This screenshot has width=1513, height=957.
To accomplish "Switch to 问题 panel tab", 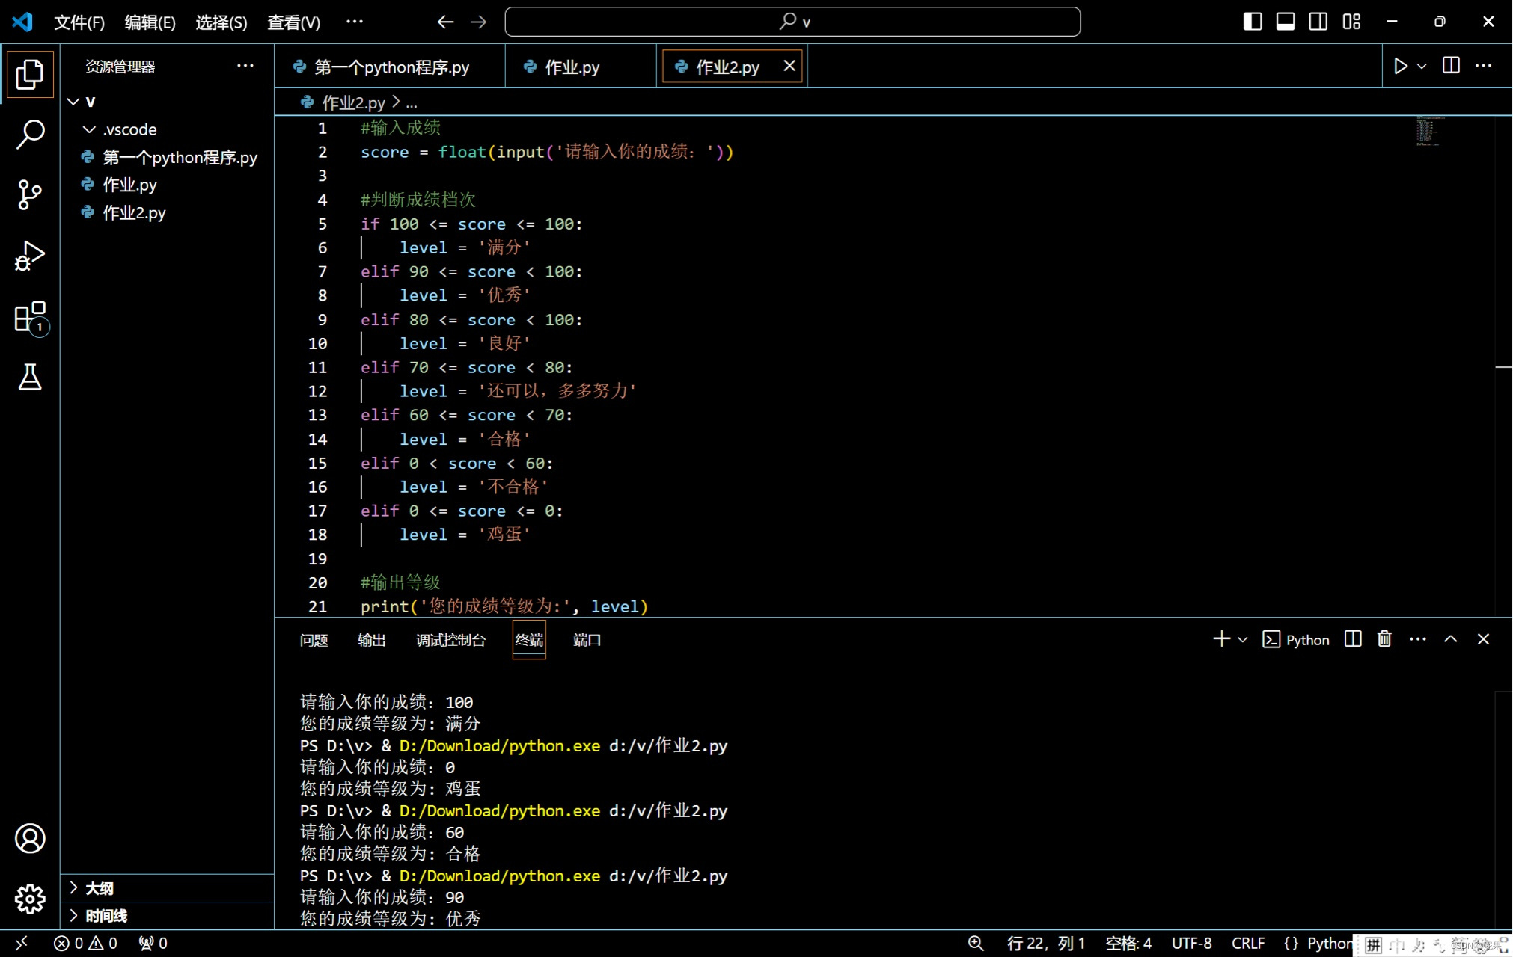I will coord(314,640).
